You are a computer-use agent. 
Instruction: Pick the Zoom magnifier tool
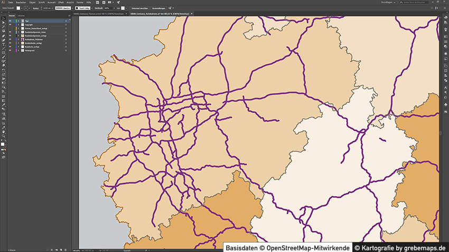(4, 136)
